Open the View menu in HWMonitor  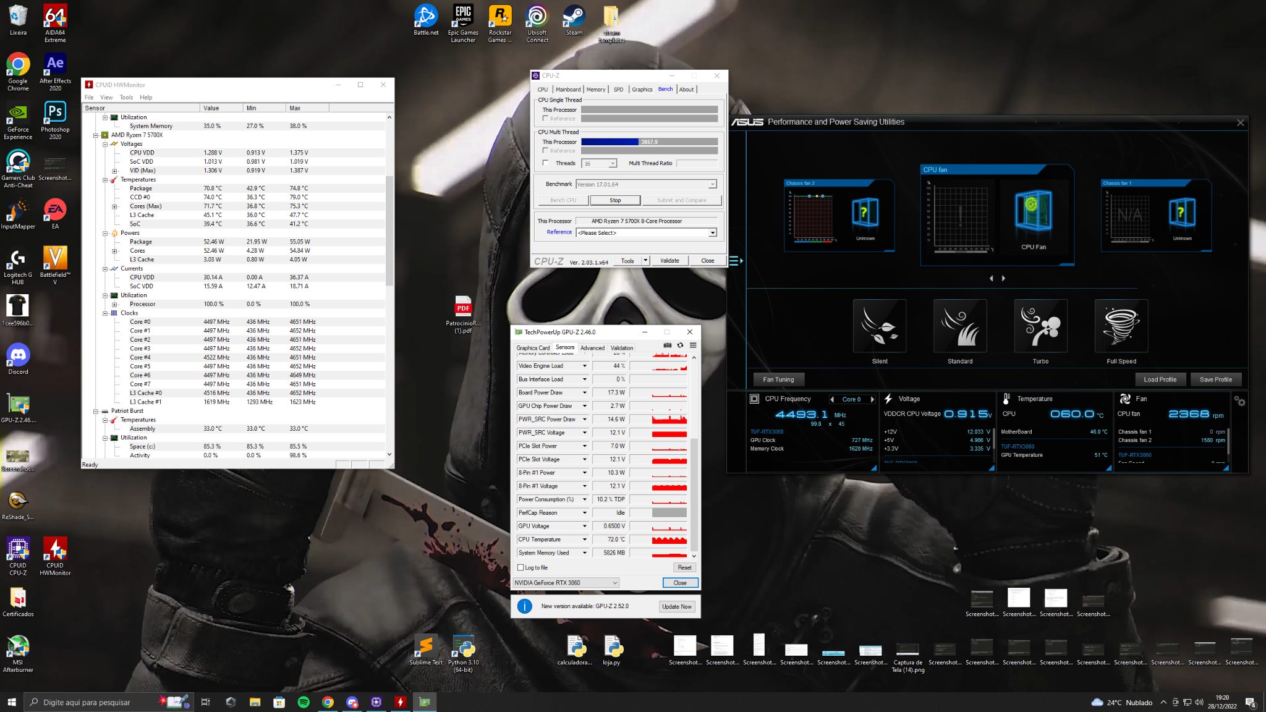point(106,97)
